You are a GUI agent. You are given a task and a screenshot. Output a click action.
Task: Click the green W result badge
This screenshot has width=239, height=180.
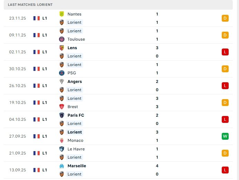(x=225, y=136)
